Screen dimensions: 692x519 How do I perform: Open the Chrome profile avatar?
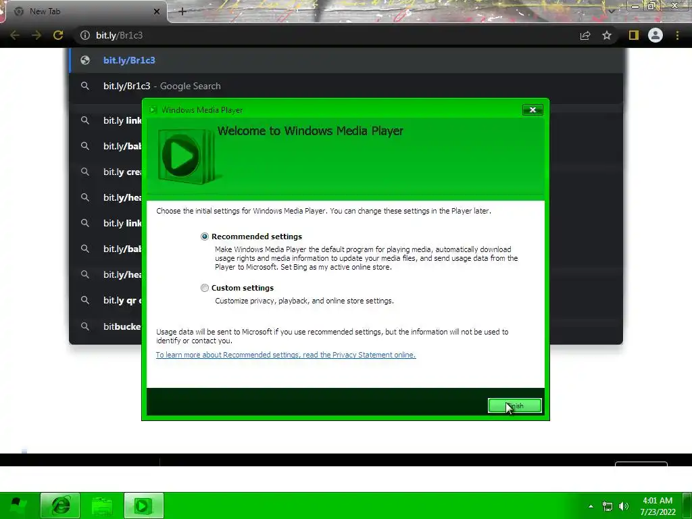[x=656, y=35]
